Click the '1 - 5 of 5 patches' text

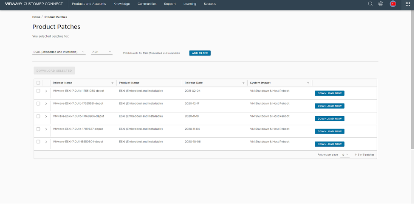[364, 155]
